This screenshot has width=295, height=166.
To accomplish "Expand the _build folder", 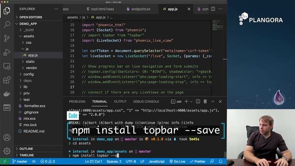I will coord(39,30).
